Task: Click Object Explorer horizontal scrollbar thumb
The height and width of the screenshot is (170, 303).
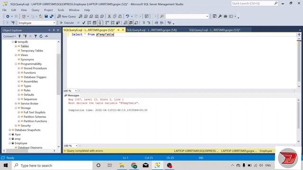Action: 17,151
